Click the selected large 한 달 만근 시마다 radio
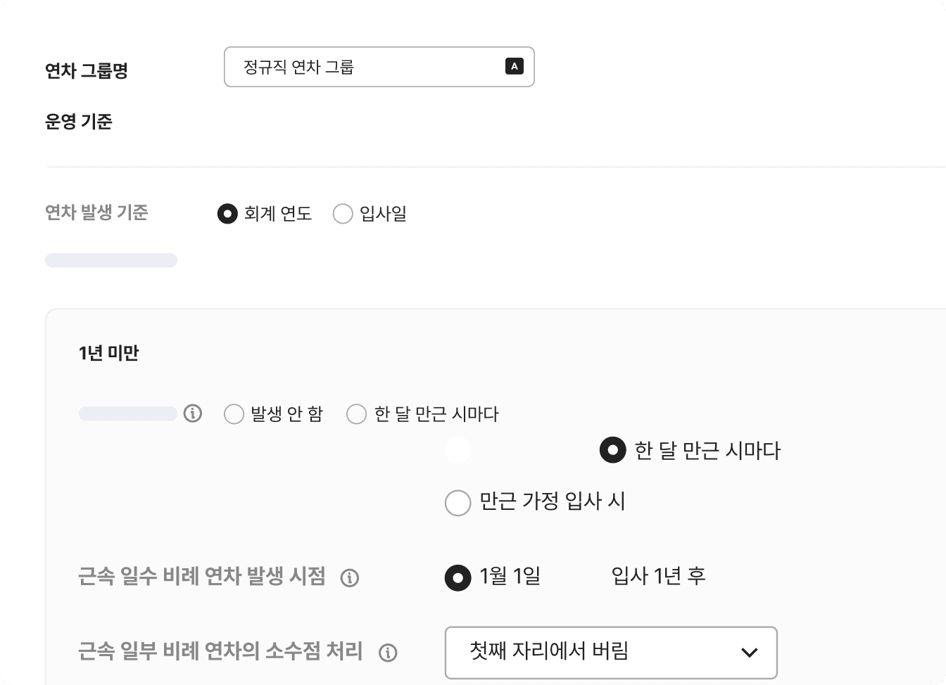The image size is (946, 685). [612, 450]
